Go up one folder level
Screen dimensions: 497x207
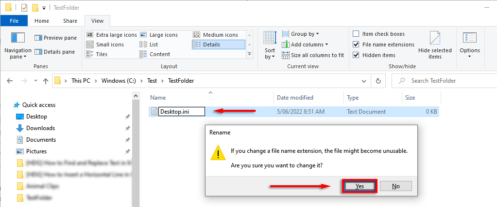click(x=45, y=81)
